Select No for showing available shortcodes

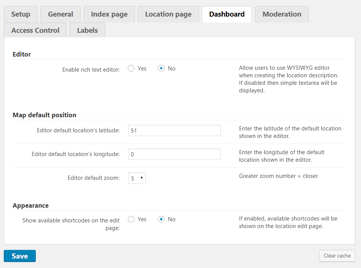[161, 219]
